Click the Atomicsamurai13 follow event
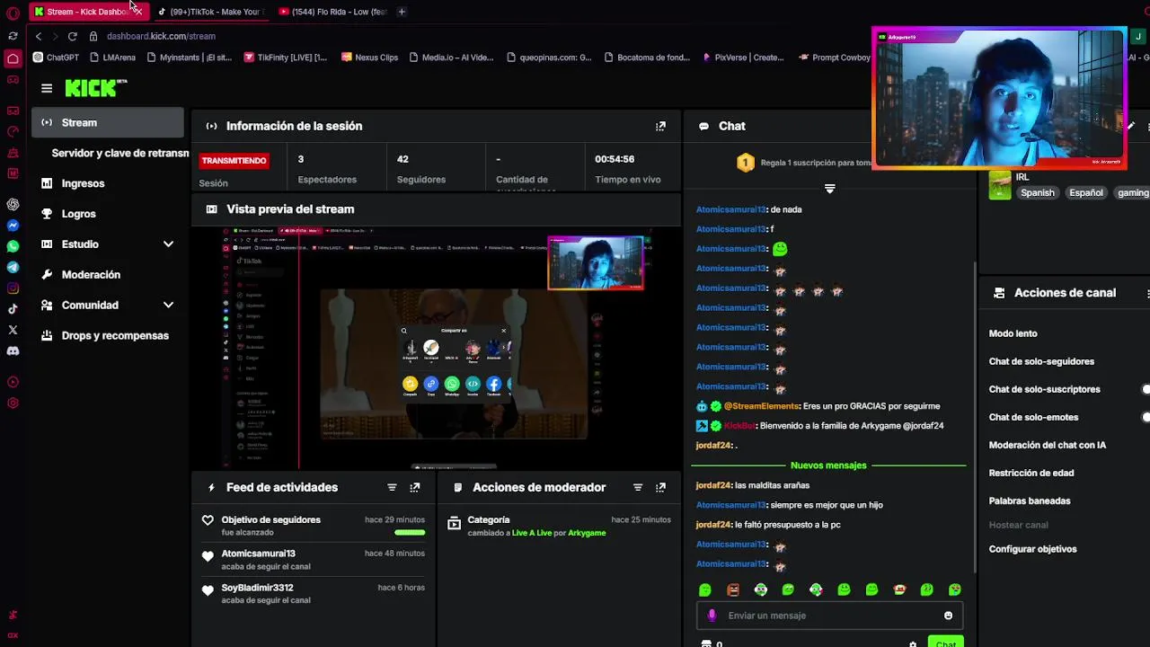1150x647 pixels. tap(314, 560)
